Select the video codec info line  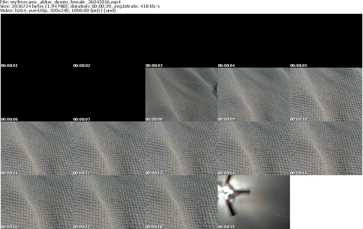click(x=58, y=10)
